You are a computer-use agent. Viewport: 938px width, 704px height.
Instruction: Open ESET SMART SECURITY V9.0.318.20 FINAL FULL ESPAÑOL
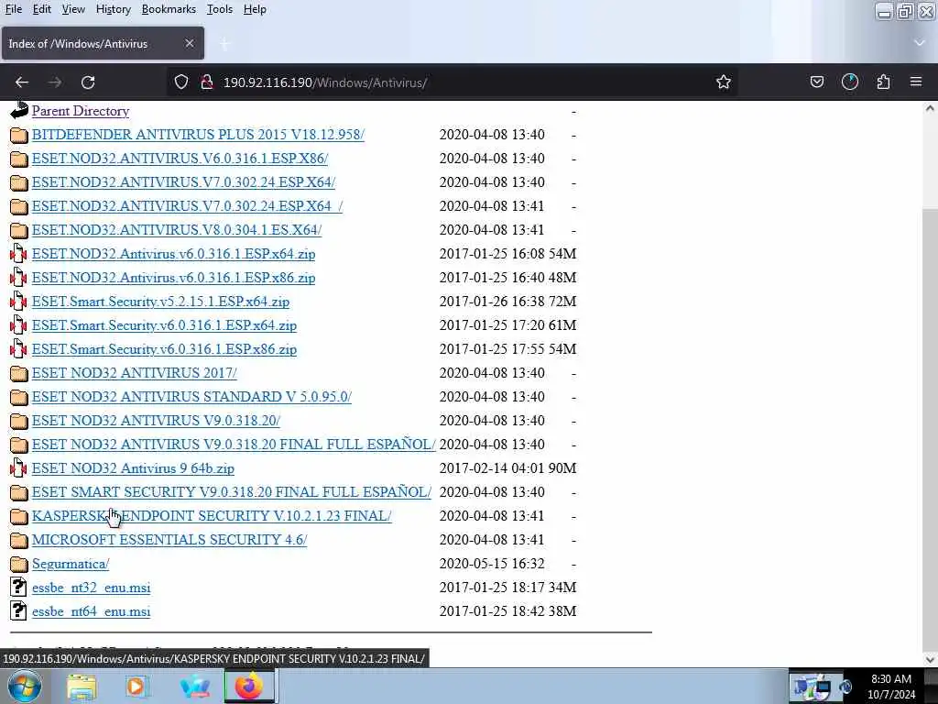tap(232, 492)
